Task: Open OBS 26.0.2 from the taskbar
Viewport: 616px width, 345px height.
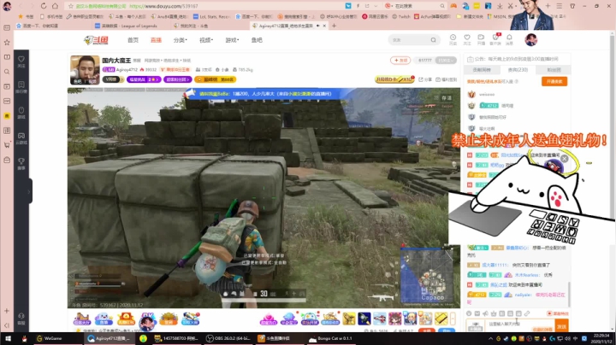Action: click(x=230, y=338)
